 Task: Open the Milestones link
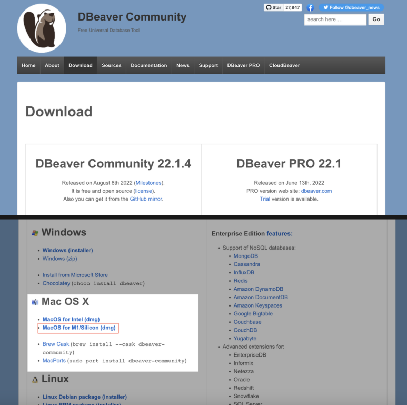pos(148,183)
